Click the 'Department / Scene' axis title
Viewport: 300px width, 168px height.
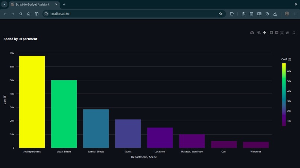pyautogui.click(x=144, y=157)
